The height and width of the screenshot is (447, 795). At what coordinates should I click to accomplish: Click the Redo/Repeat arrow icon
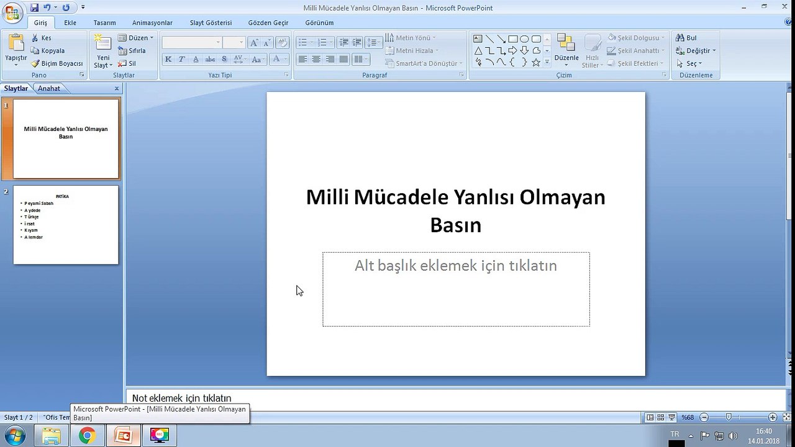click(66, 7)
